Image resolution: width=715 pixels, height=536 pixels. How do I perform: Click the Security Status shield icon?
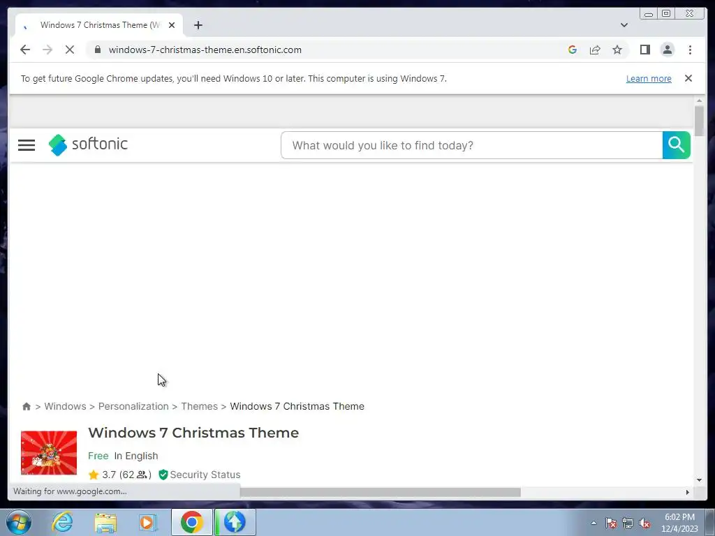[x=163, y=475]
